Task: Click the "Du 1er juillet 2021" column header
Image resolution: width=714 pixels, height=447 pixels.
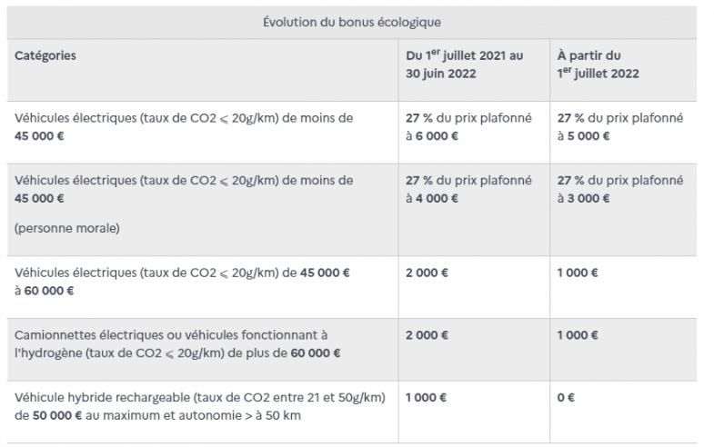Action: [464, 65]
